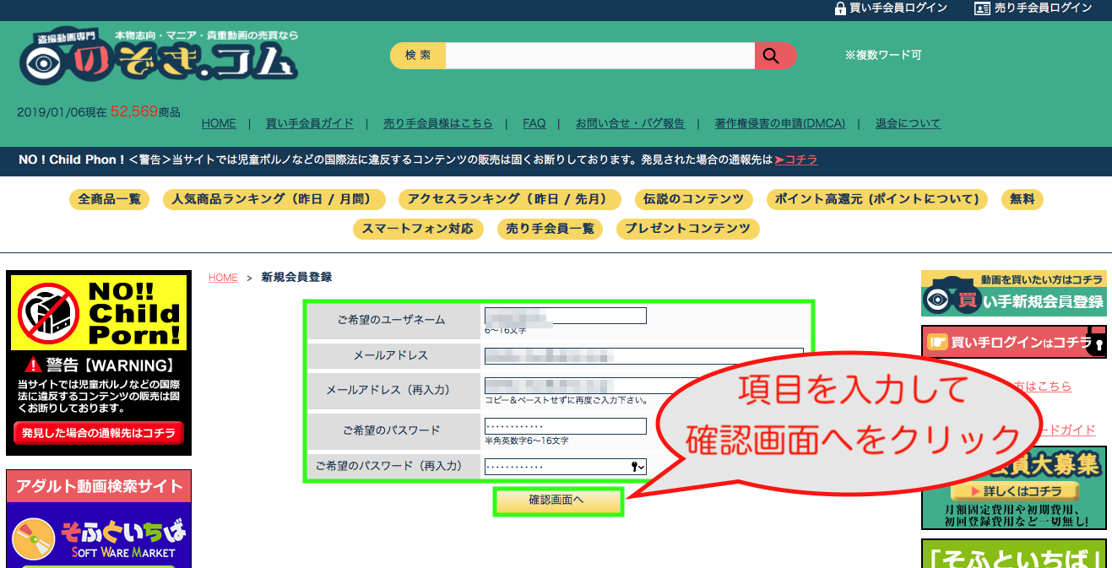Screen dimensions: 1112x568
Task: Click the そふといちば Soft Ware Market logo
Action: tap(99, 540)
